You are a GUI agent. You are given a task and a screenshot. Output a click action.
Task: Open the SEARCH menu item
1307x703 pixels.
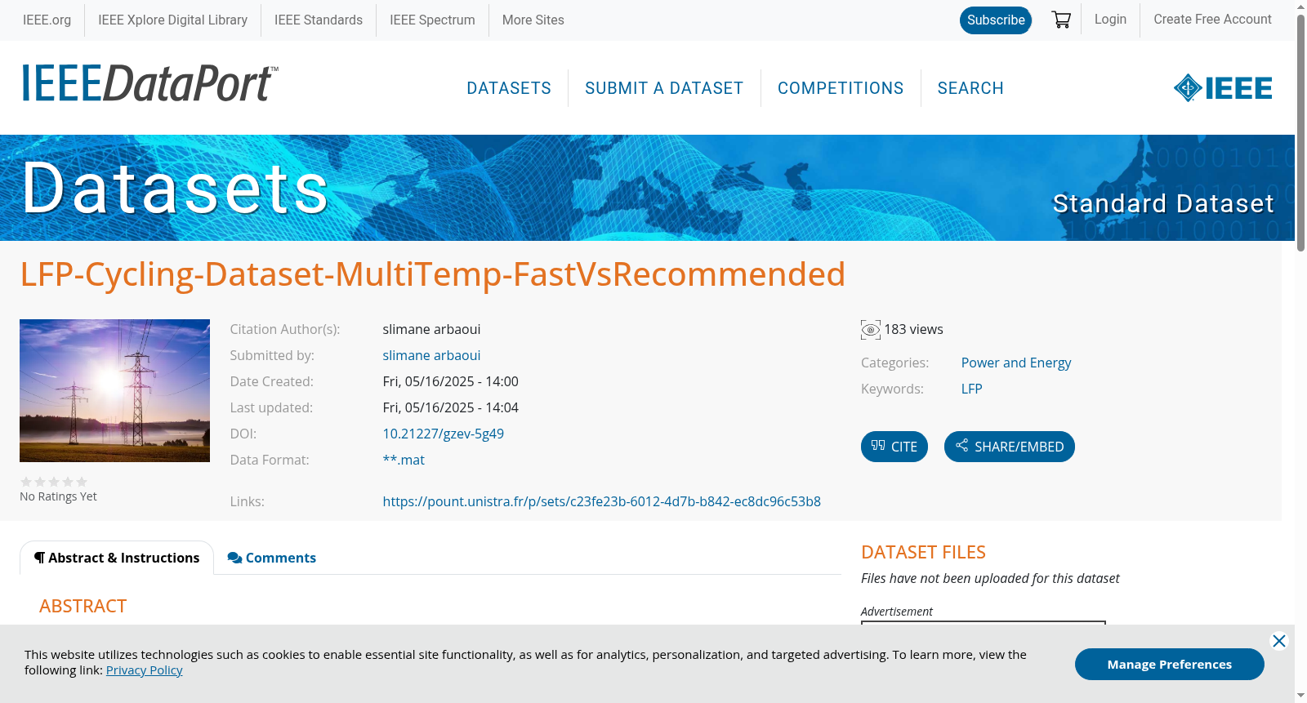[x=970, y=88]
